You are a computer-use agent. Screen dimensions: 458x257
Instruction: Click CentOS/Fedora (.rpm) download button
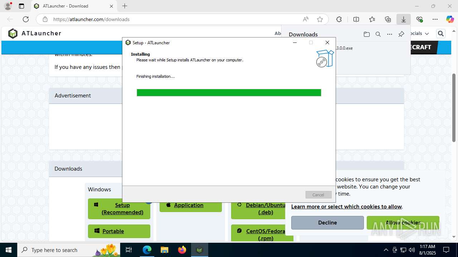[262, 233]
